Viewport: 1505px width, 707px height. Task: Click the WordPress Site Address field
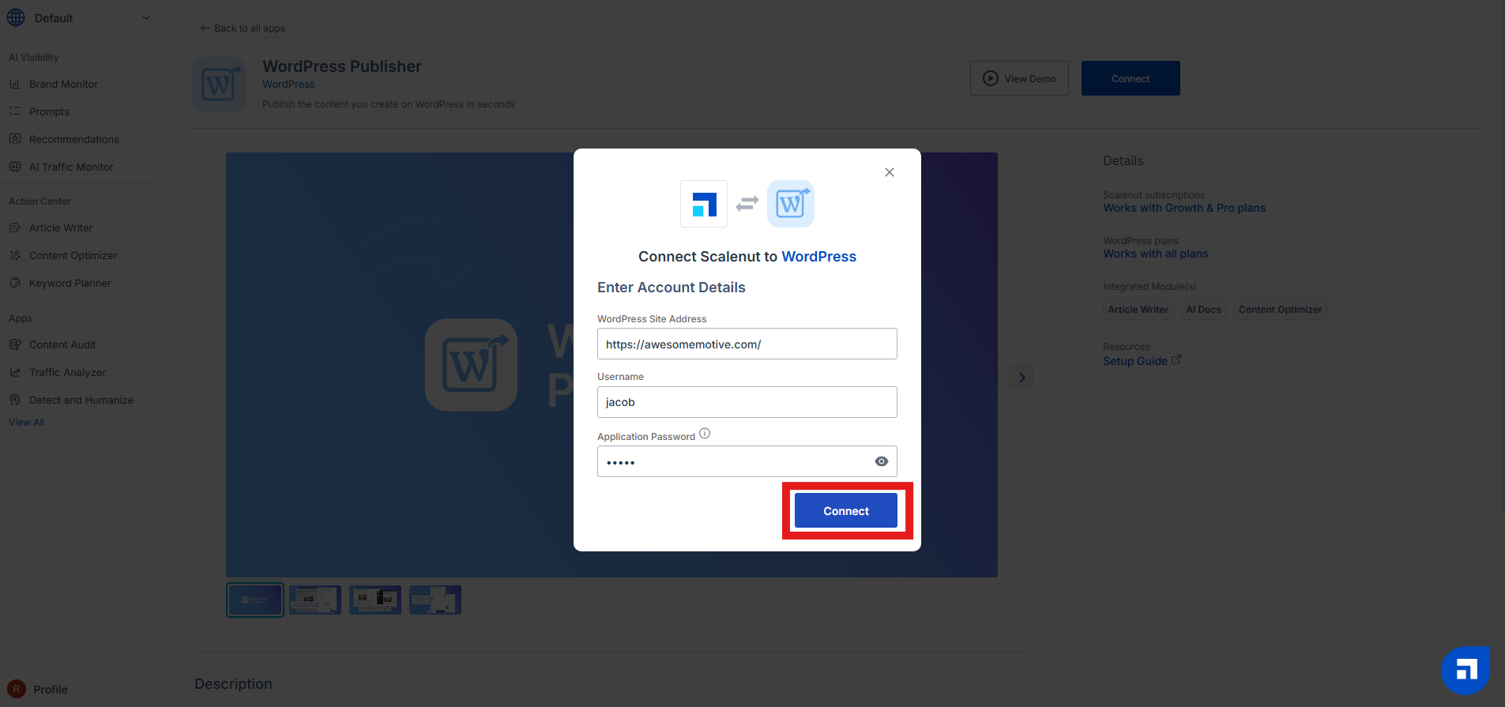tap(747, 344)
